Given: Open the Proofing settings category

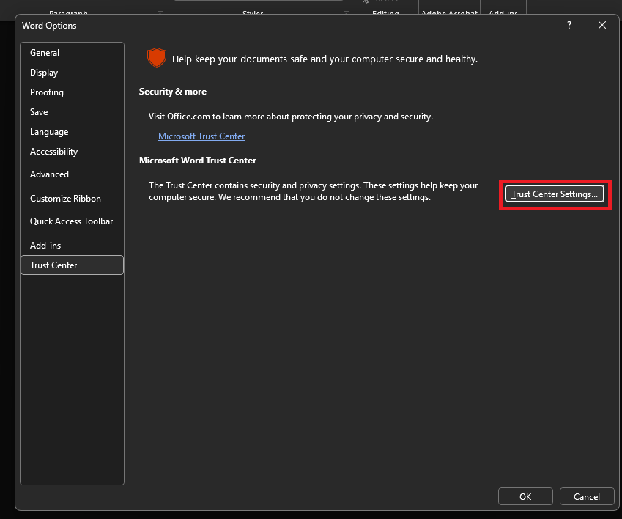Looking at the screenshot, I should (x=47, y=92).
